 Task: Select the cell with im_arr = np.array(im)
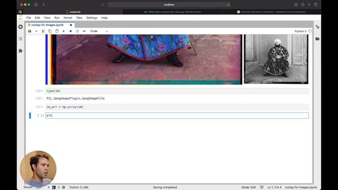(177, 107)
